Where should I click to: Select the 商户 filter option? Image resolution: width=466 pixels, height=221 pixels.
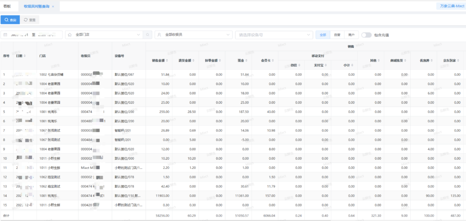tap(351, 35)
